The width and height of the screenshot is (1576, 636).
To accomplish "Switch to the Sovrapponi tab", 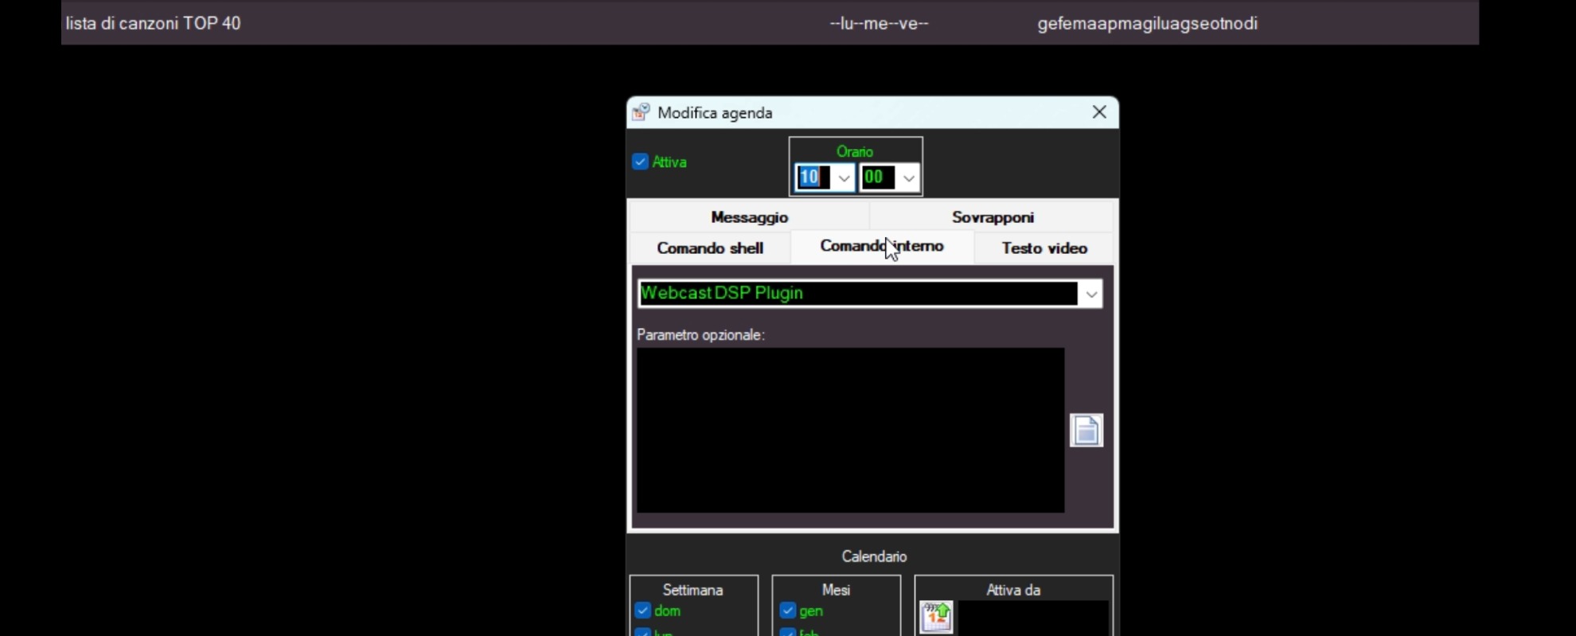I will click(x=992, y=217).
